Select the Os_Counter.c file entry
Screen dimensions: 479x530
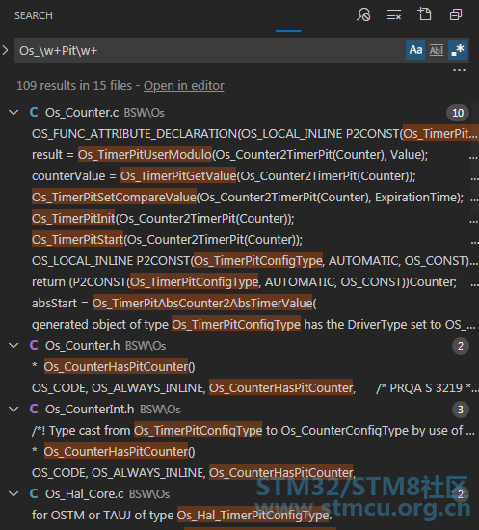pyautogui.click(x=82, y=113)
